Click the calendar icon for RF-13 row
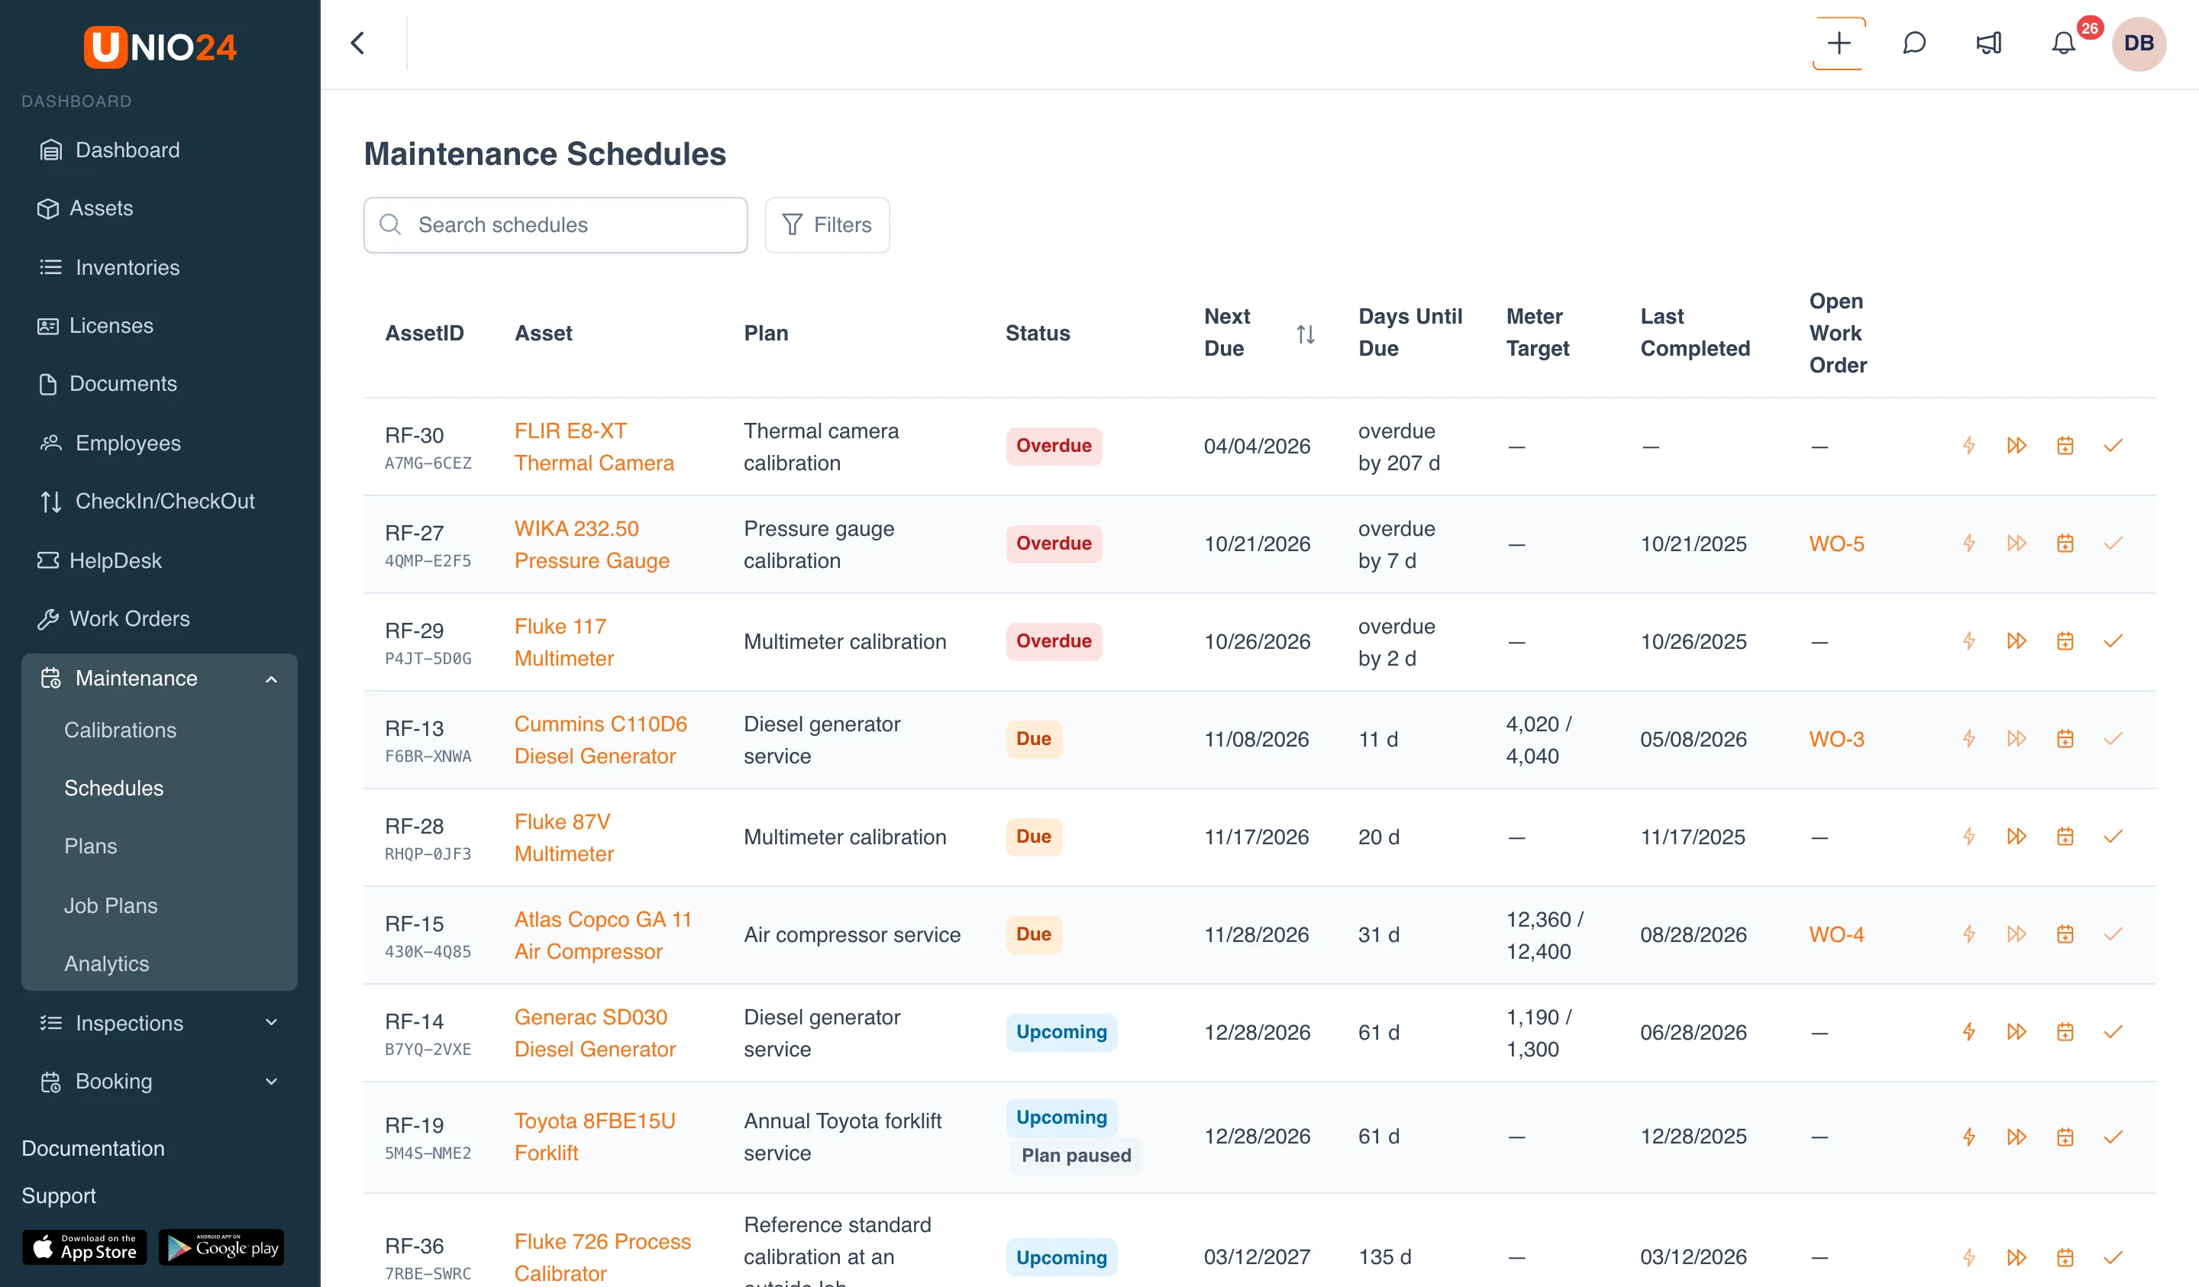2199x1287 pixels. pos(2065,739)
